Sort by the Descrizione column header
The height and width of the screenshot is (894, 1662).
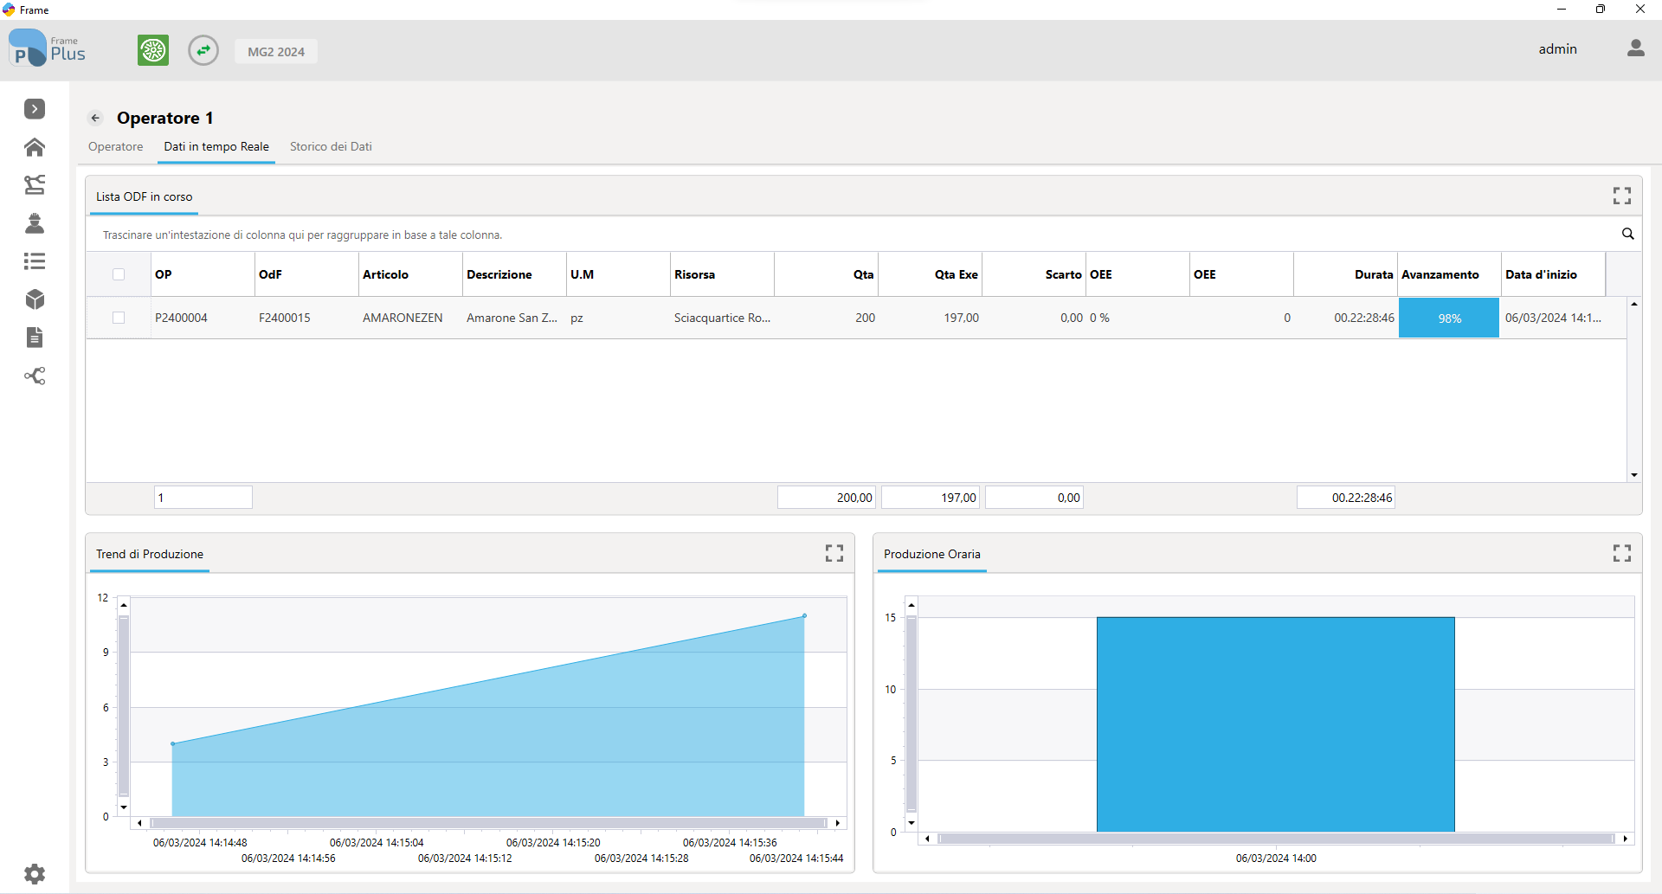514,274
